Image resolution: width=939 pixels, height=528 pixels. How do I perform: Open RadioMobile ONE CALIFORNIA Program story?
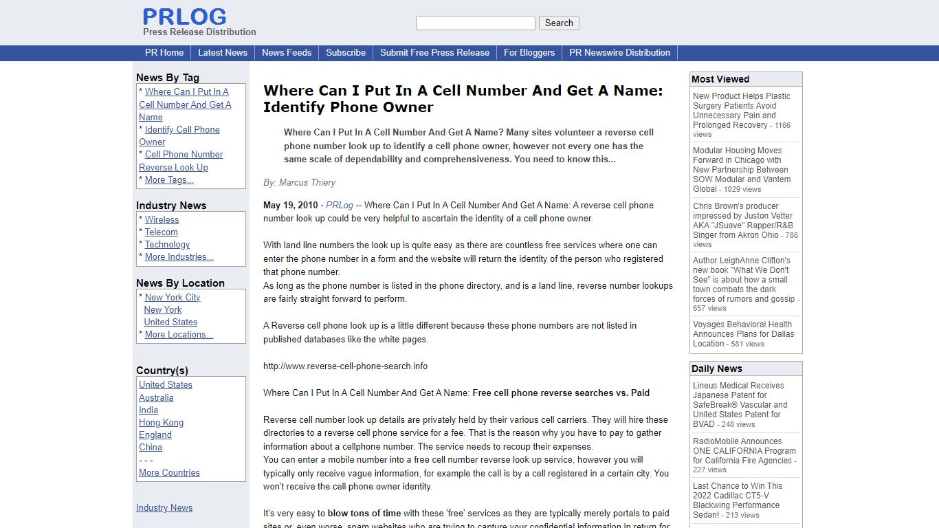tap(744, 451)
